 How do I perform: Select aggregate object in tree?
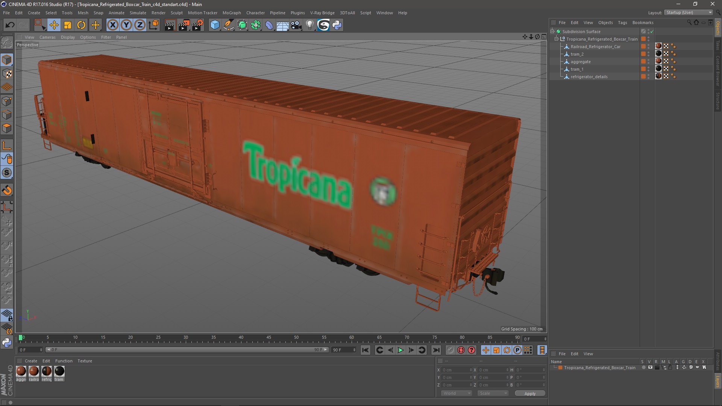(x=581, y=62)
